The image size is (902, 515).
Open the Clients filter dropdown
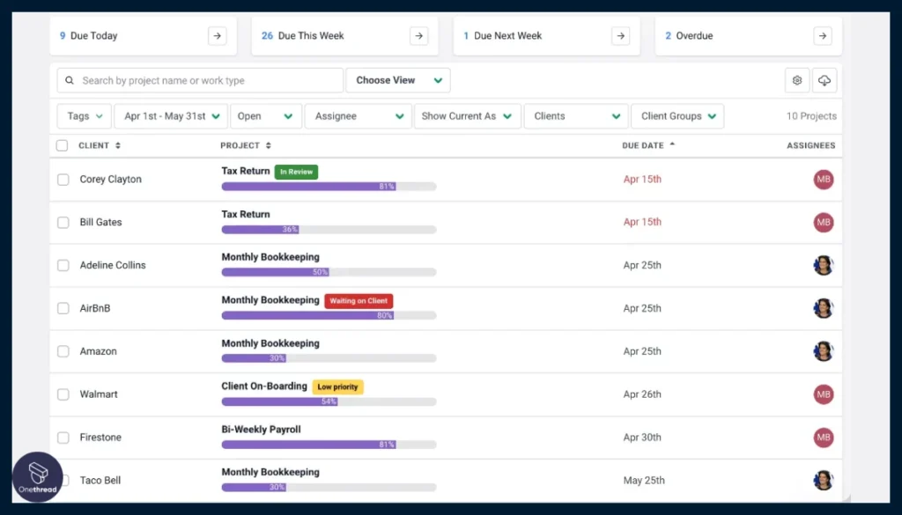click(x=576, y=116)
